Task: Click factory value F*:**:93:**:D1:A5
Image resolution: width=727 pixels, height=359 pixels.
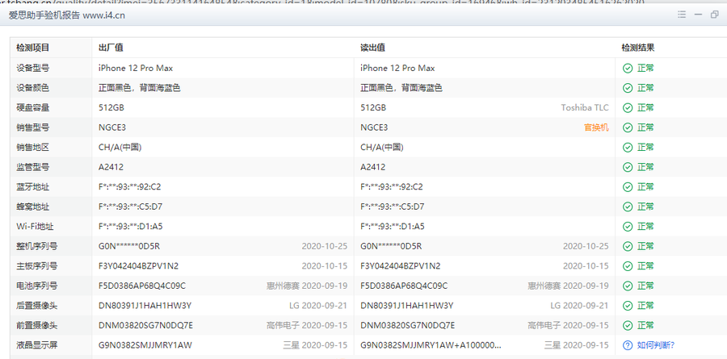Action: click(130, 227)
